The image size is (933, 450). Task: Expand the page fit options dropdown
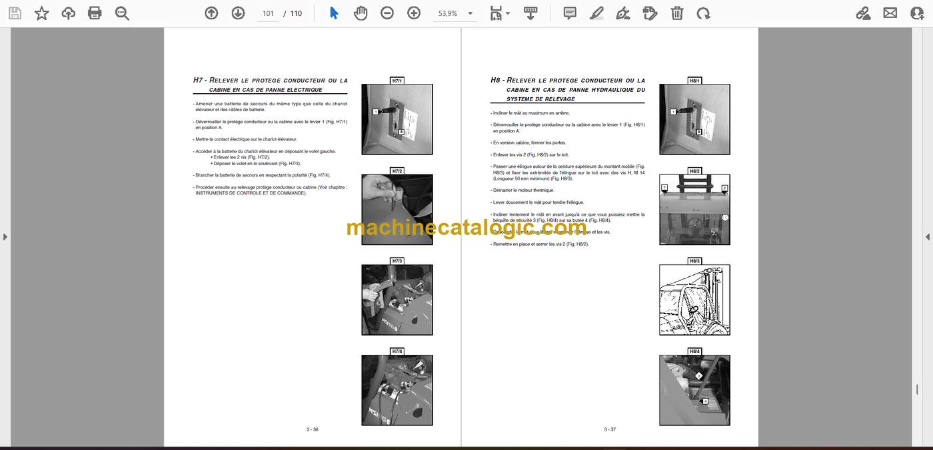500,13
